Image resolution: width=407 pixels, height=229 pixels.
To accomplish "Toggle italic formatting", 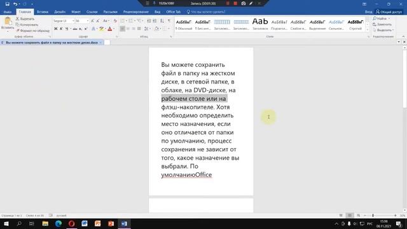I will pyautogui.click(x=61, y=29).
